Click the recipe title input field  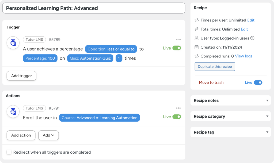click(93, 8)
